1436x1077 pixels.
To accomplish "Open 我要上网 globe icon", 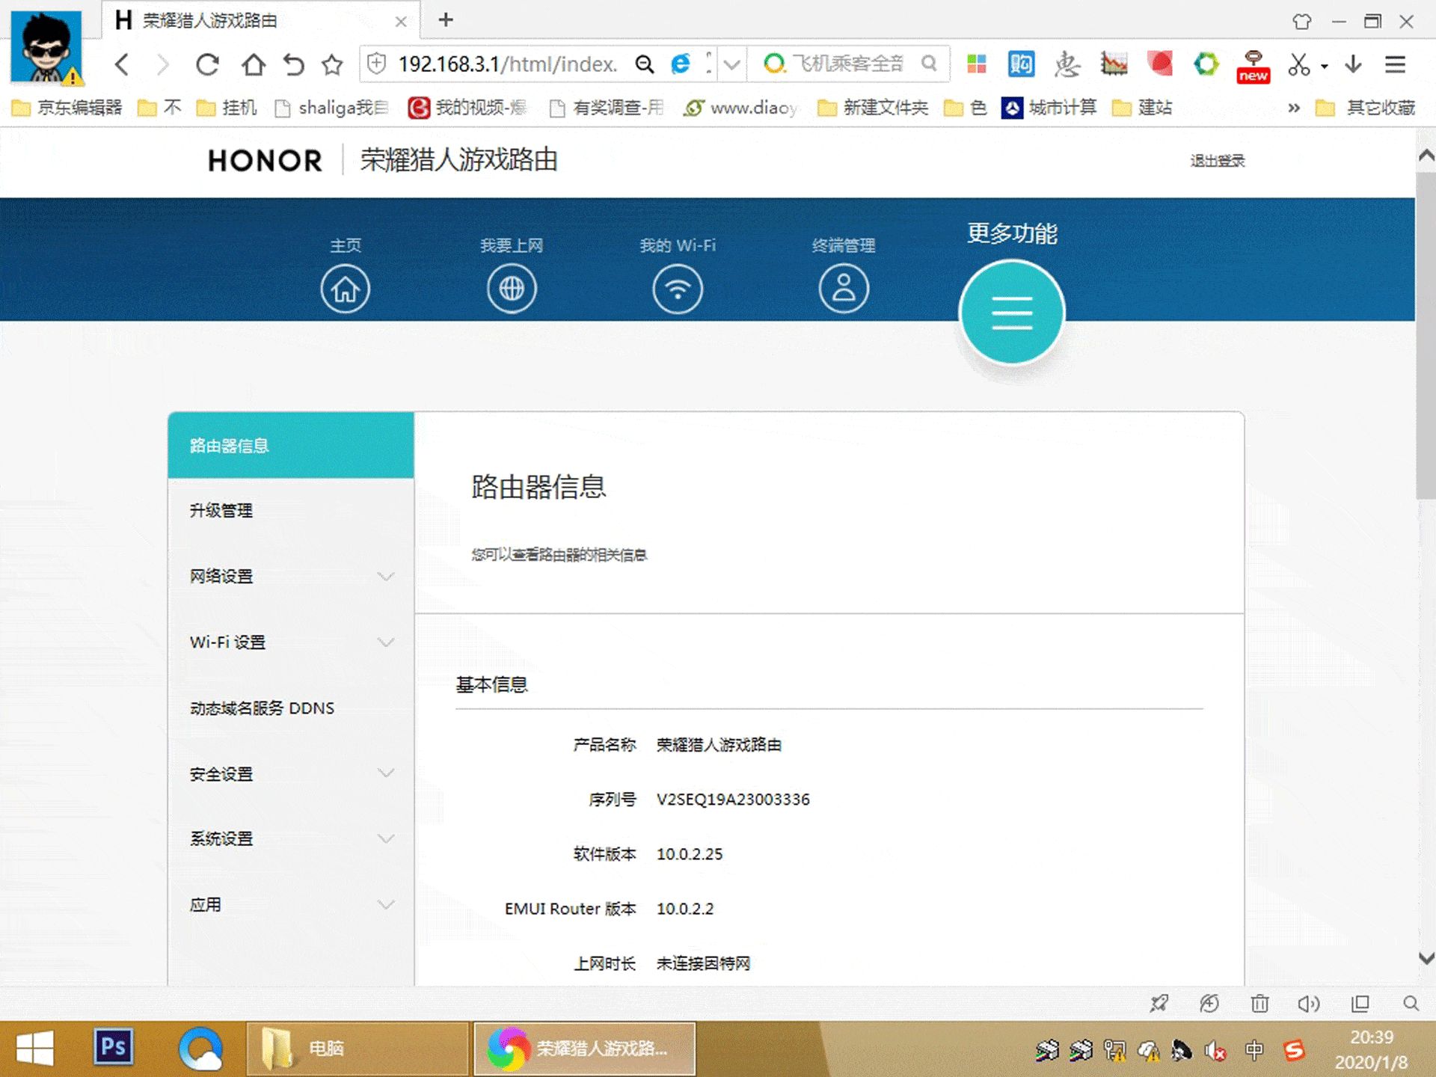I will 512,289.
